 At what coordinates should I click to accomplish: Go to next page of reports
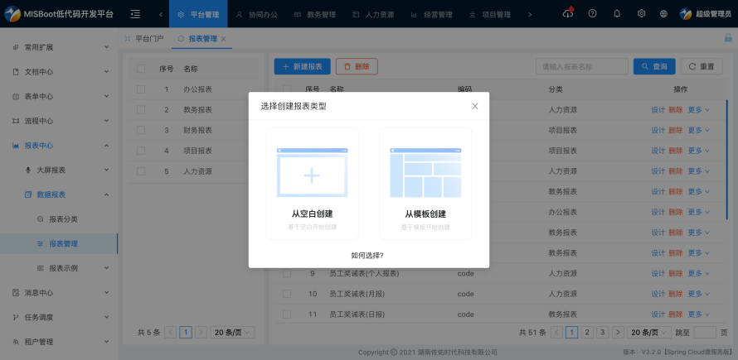click(619, 332)
